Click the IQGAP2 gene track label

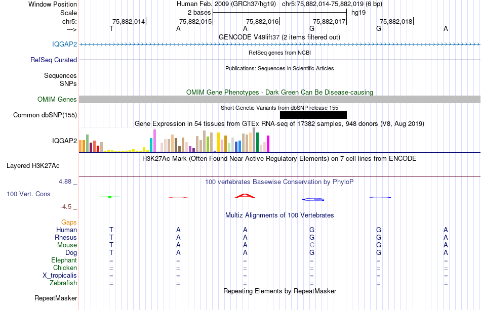pos(64,44)
